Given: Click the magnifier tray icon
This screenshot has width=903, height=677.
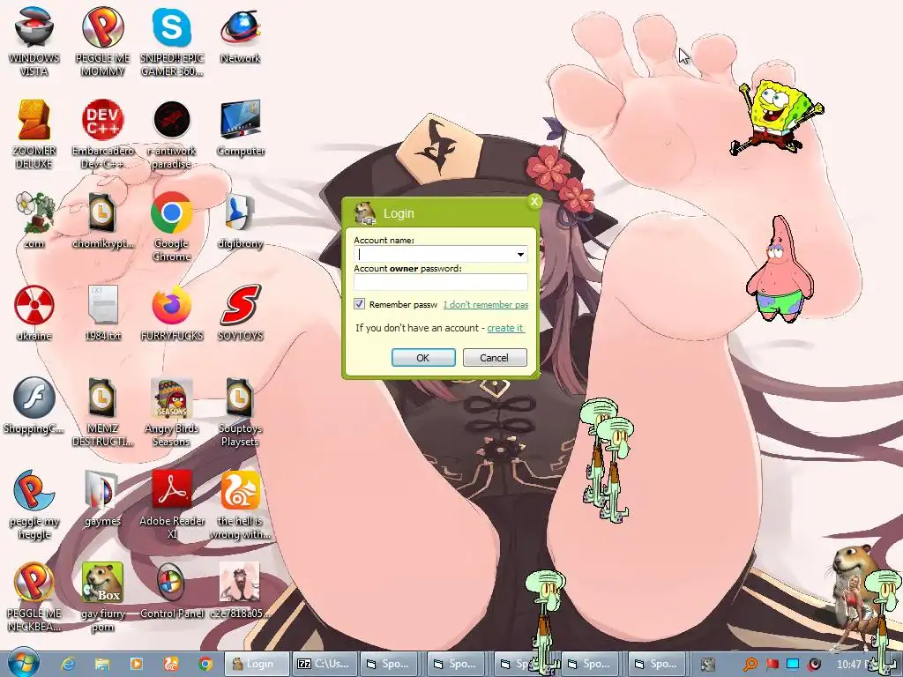Looking at the screenshot, I should pos(750,664).
